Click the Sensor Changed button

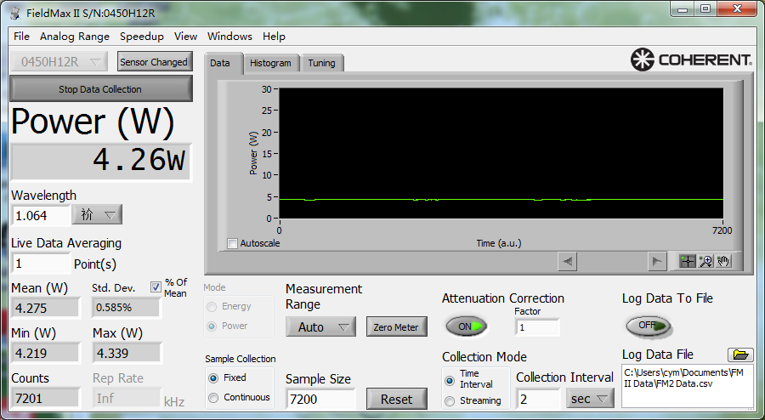point(154,62)
